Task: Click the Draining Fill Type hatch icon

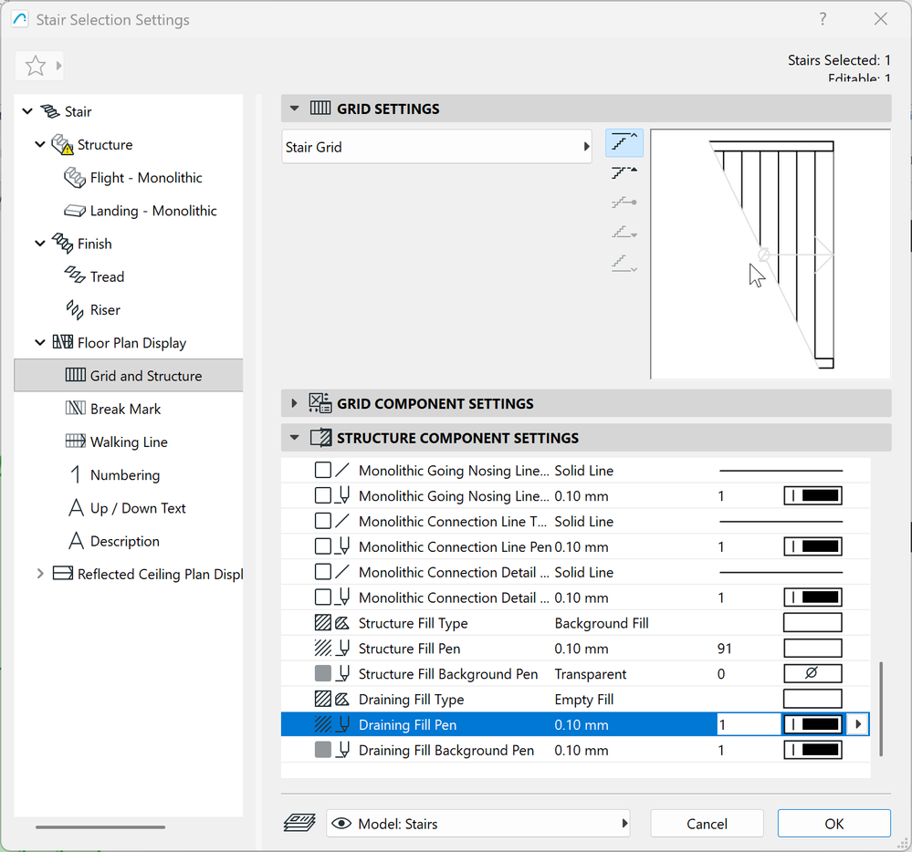Action: 322,700
